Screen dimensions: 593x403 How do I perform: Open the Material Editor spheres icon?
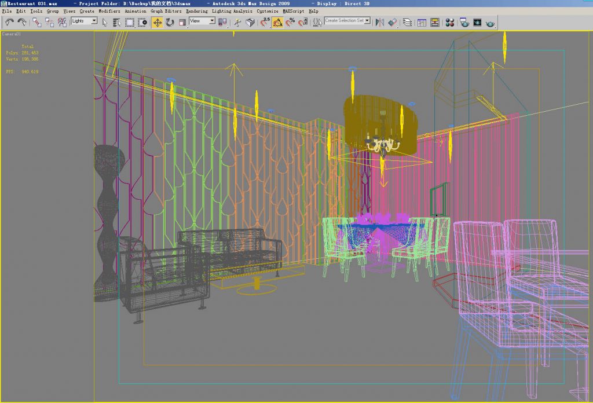point(449,23)
